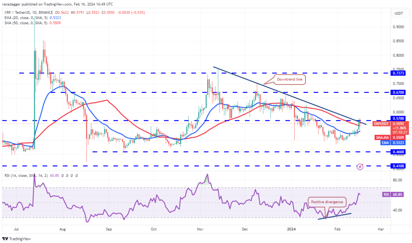Viewport: 412px width, 243px height.
Task: Click the SMA (50, close, 0, SMA, 5) legend
Action: (x=26, y=23)
